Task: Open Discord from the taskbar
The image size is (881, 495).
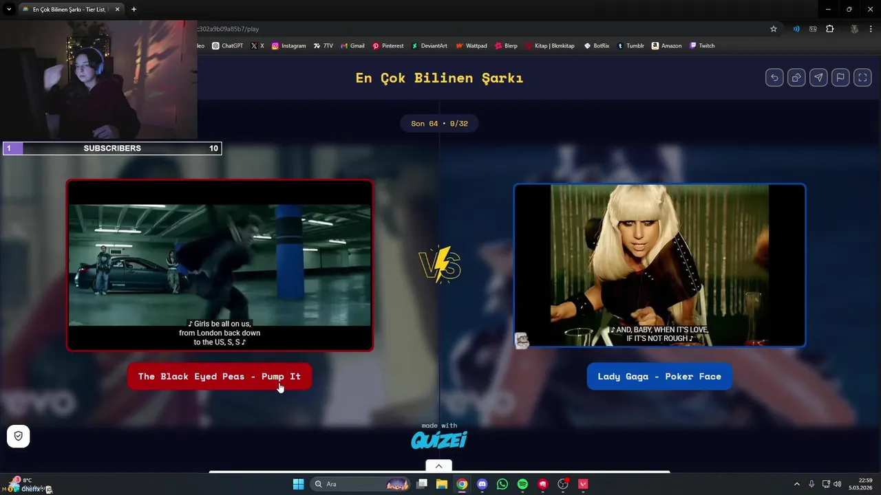Action: (482, 484)
